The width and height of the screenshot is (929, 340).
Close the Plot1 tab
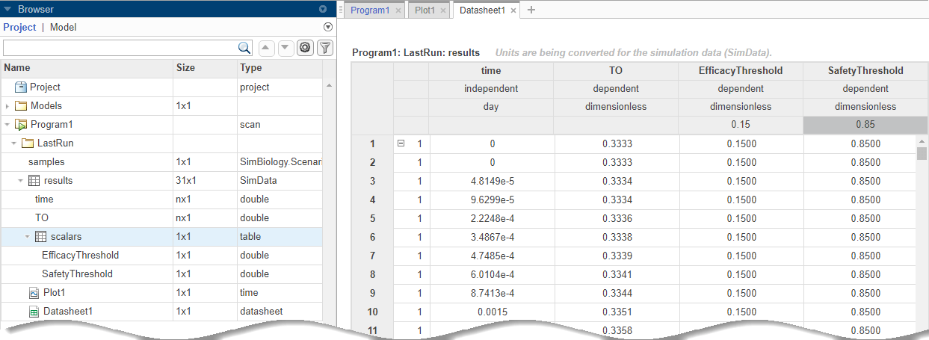click(x=443, y=10)
